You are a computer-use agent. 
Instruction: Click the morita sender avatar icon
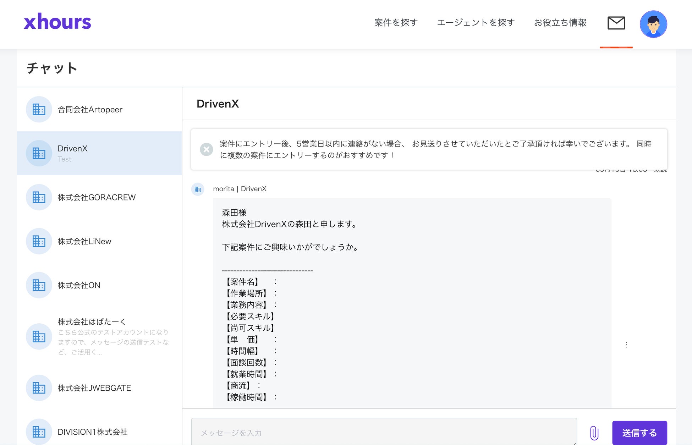[198, 189]
